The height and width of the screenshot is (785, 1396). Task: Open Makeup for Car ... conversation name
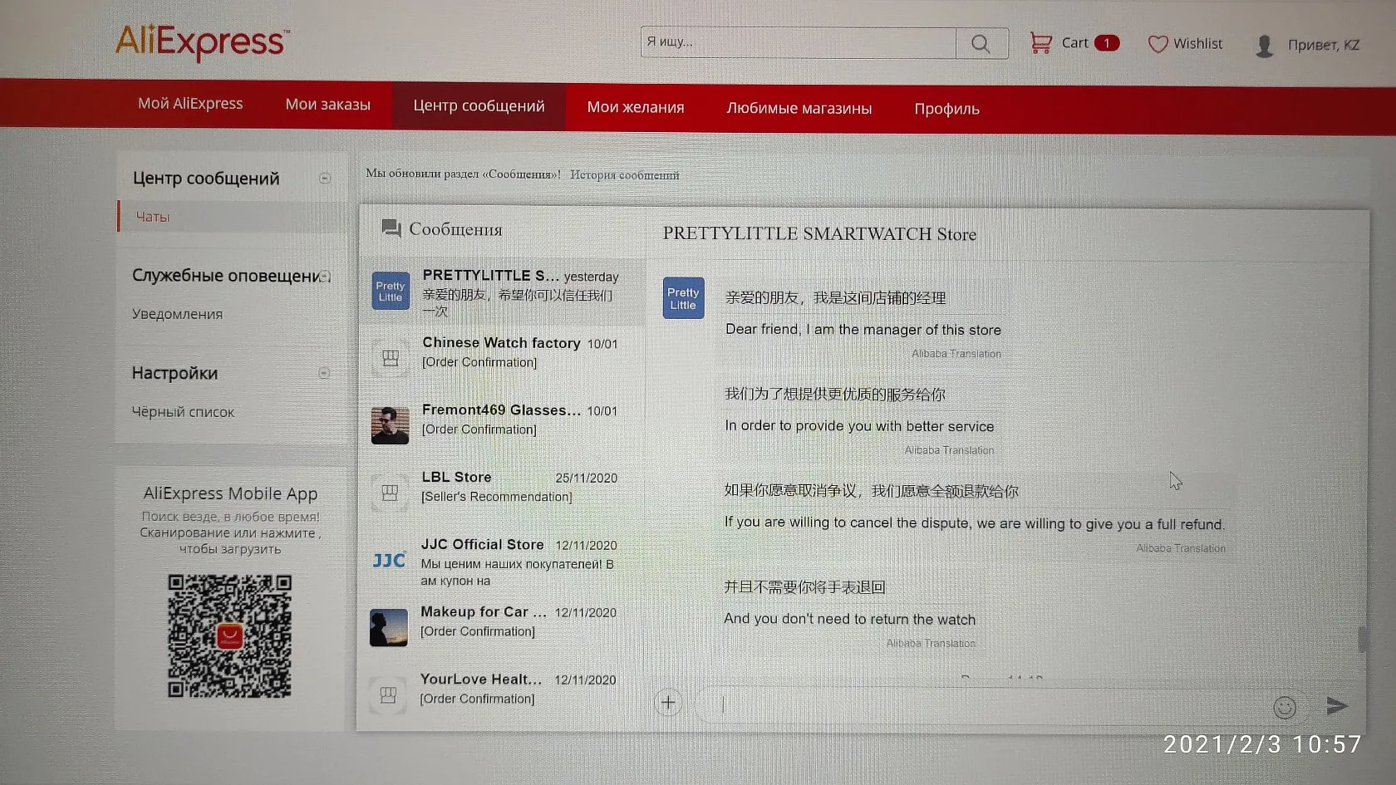click(x=484, y=611)
